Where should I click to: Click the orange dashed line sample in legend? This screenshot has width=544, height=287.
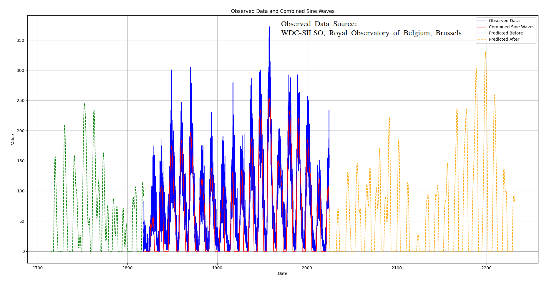[482, 39]
